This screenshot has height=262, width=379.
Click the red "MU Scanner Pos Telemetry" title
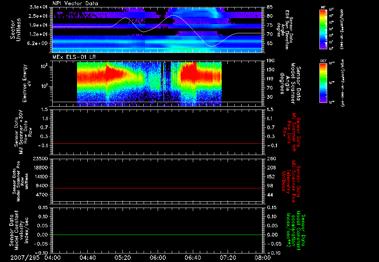pos(291,181)
